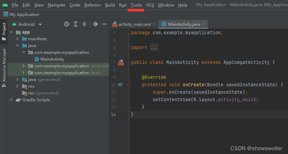Click @Override annotation text
This screenshot has width=288, height=154.
click(154, 77)
